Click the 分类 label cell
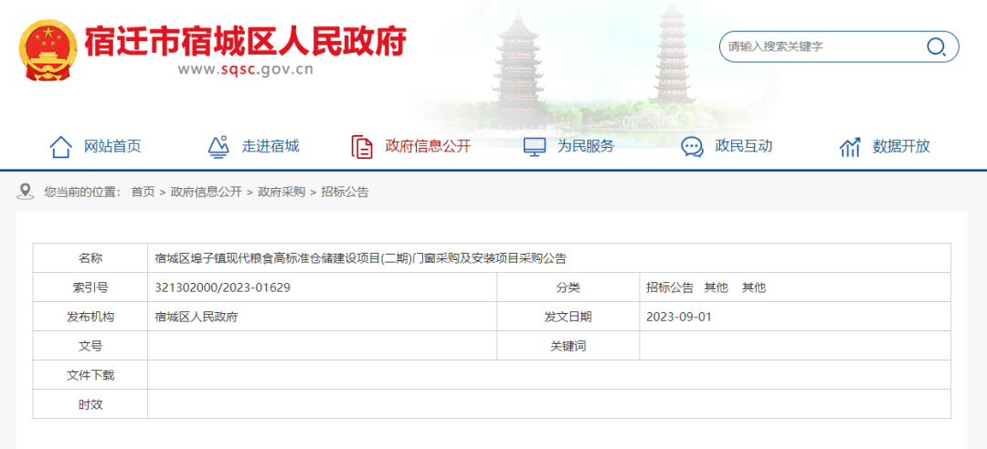This screenshot has height=449, width=987. [568, 287]
